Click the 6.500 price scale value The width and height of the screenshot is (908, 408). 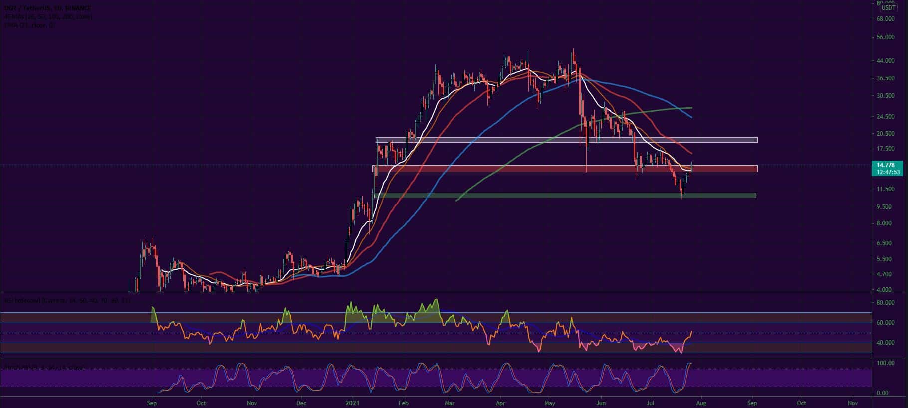[885, 243]
